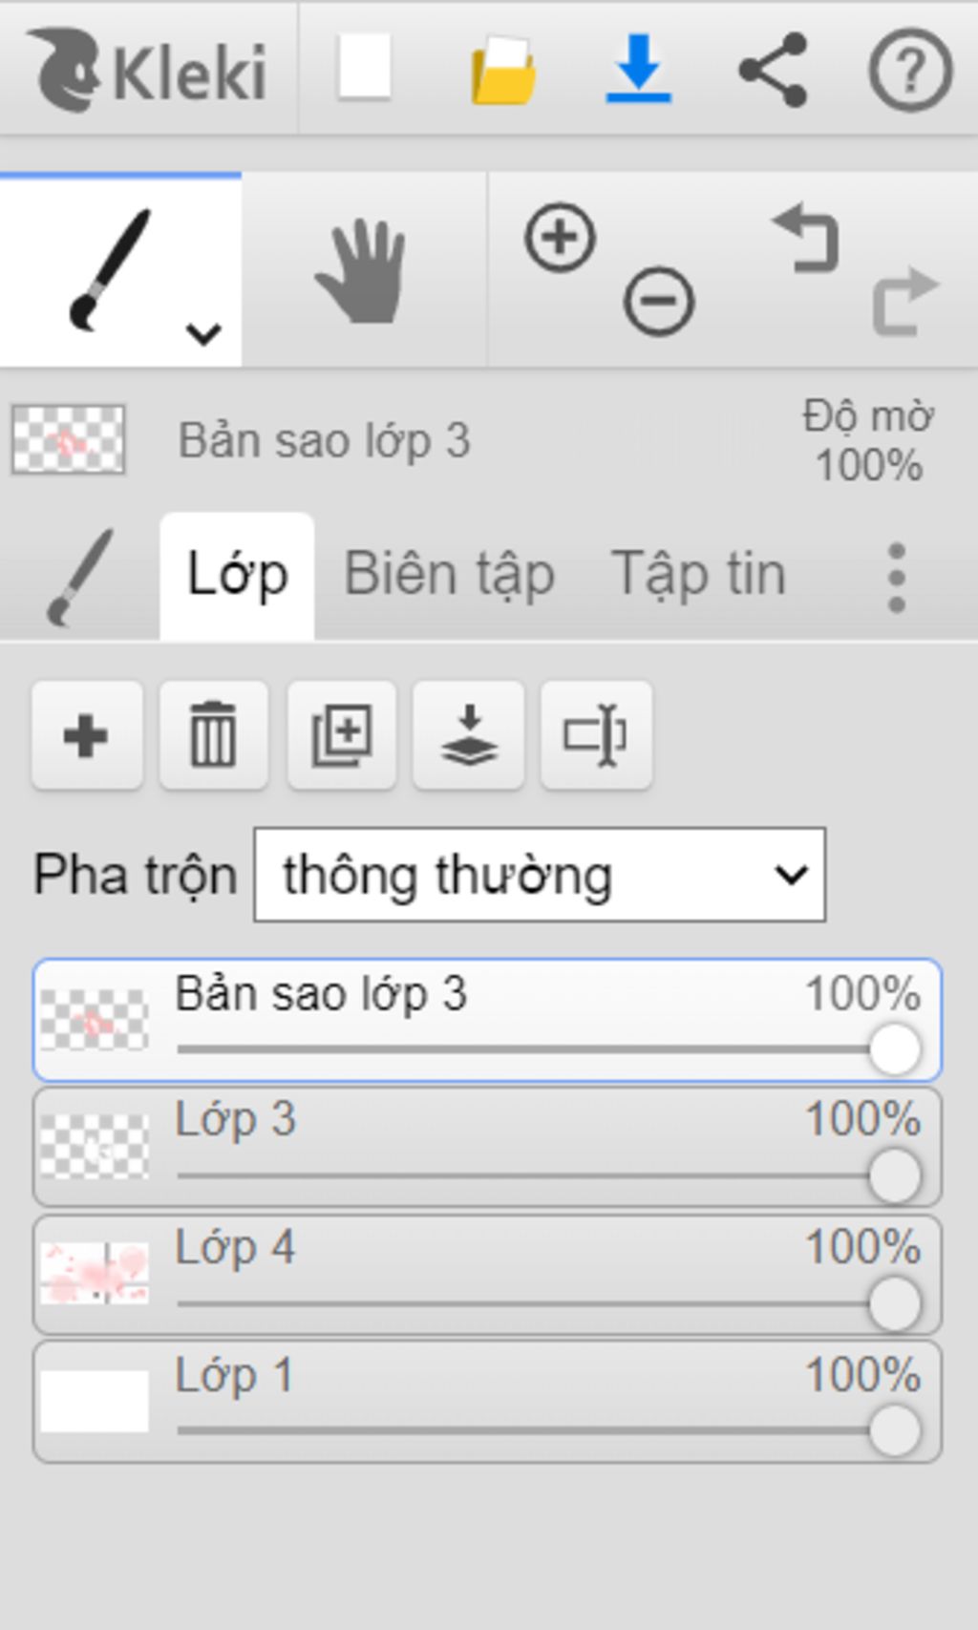Expand the brush tool chevron menu
Screen dimensions: 978x1630
click(x=203, y=333)
